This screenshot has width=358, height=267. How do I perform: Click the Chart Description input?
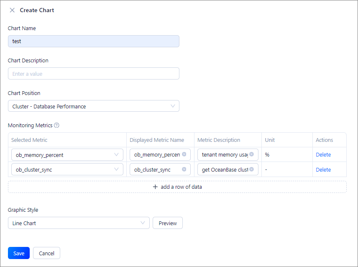click(x=93, y=74)
